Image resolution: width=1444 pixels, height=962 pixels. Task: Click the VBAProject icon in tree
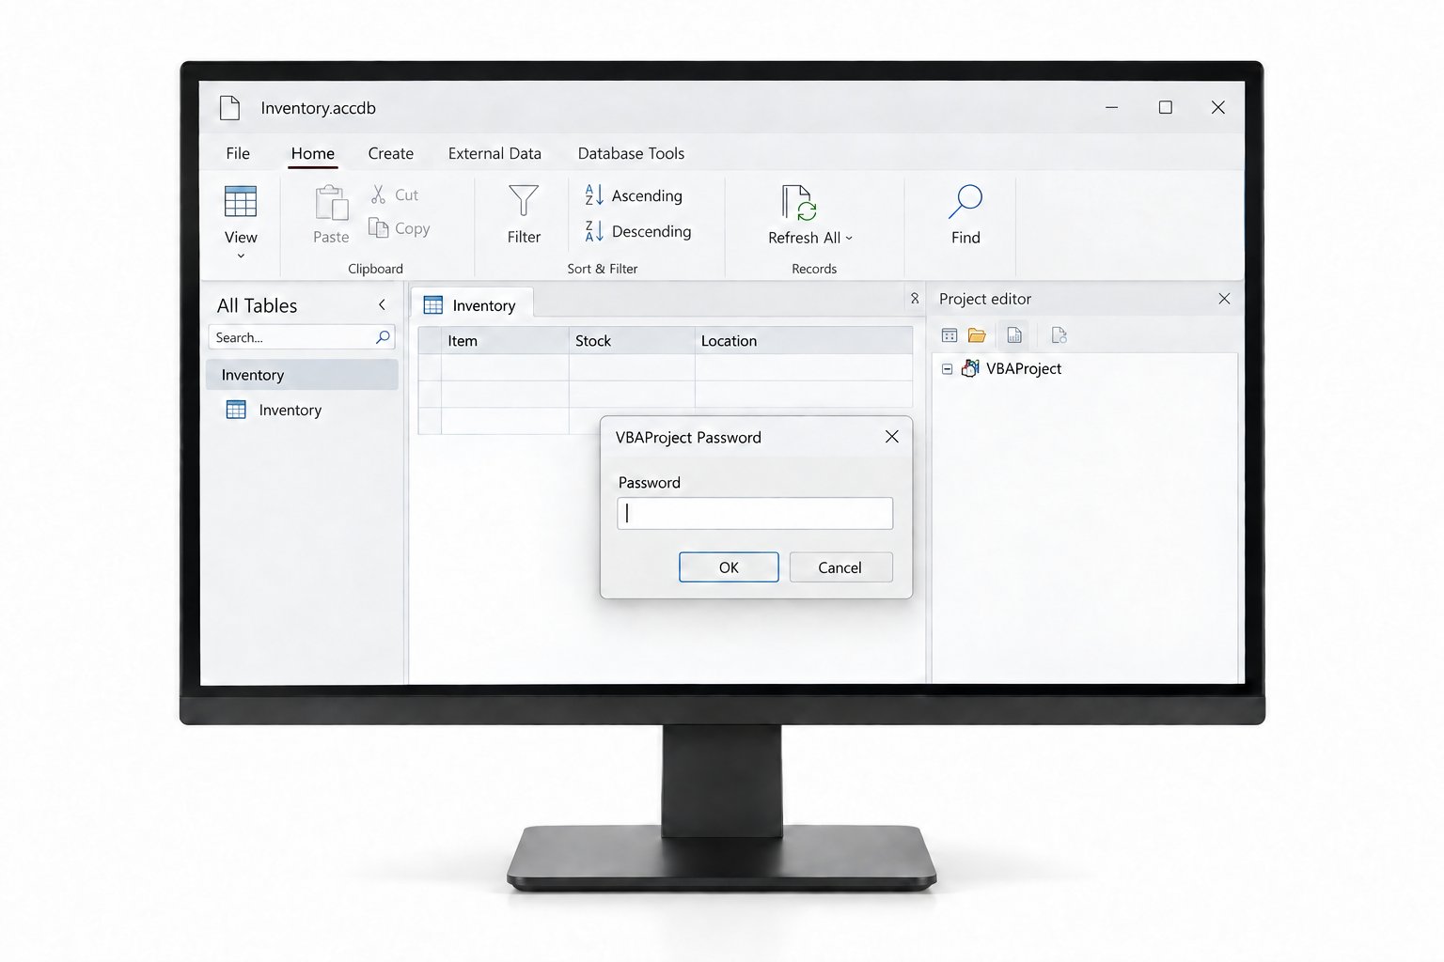tap(970, 368)
